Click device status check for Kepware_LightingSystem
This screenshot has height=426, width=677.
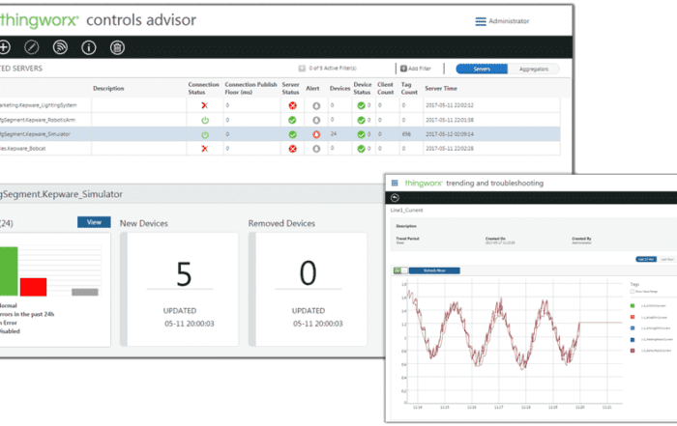point(361,105)
